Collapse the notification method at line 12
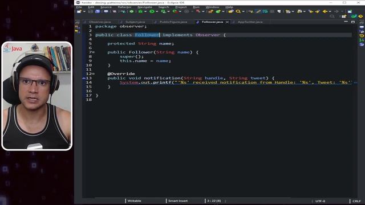The image size is (365, 205). coord(94,73)
